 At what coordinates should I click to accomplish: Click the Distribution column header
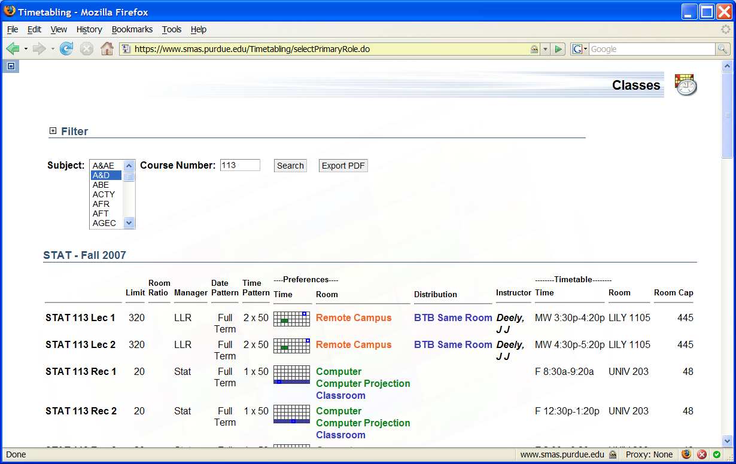tap(436, 294)
